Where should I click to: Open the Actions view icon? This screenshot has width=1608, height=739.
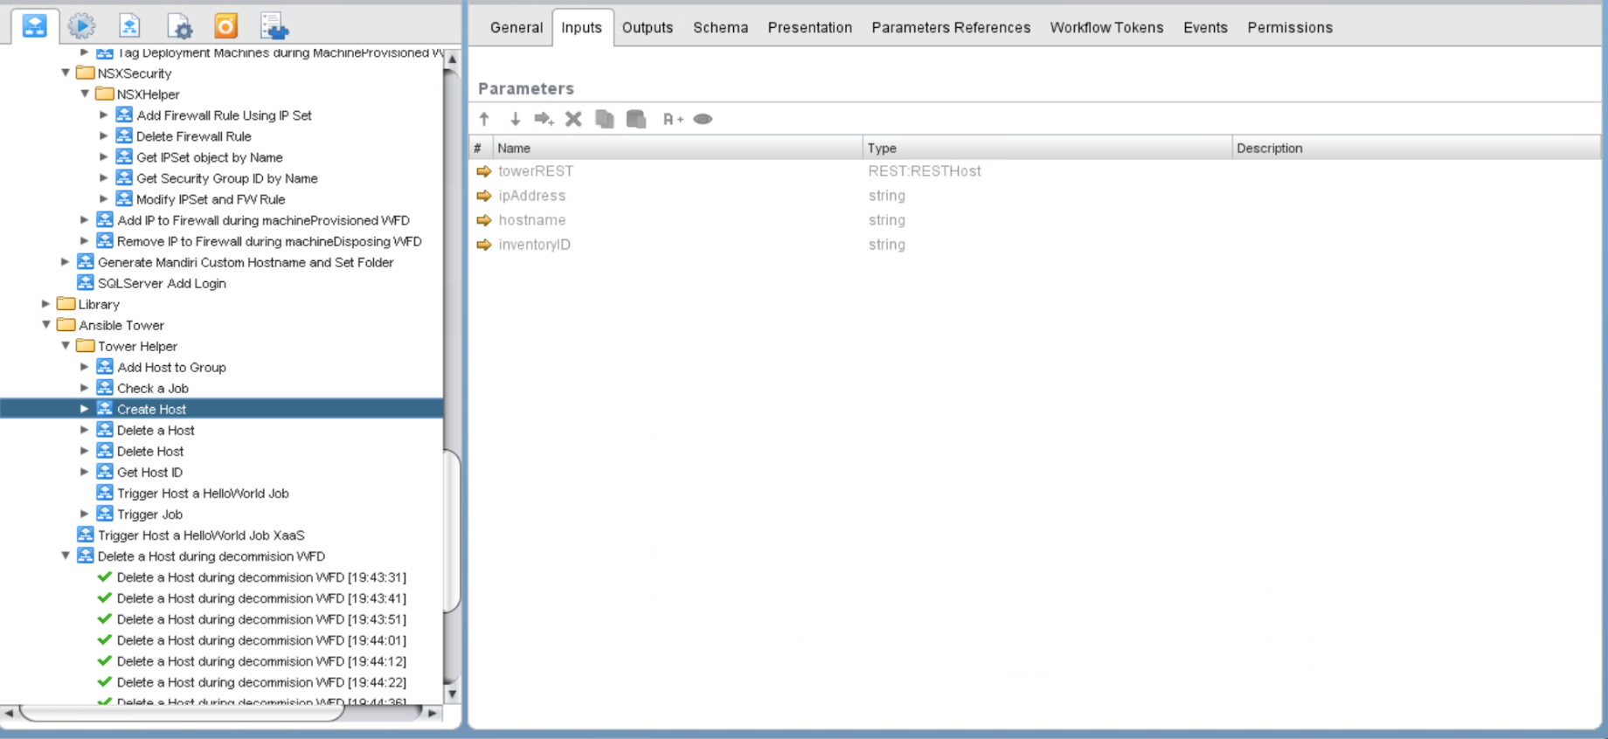pos(129,26)
